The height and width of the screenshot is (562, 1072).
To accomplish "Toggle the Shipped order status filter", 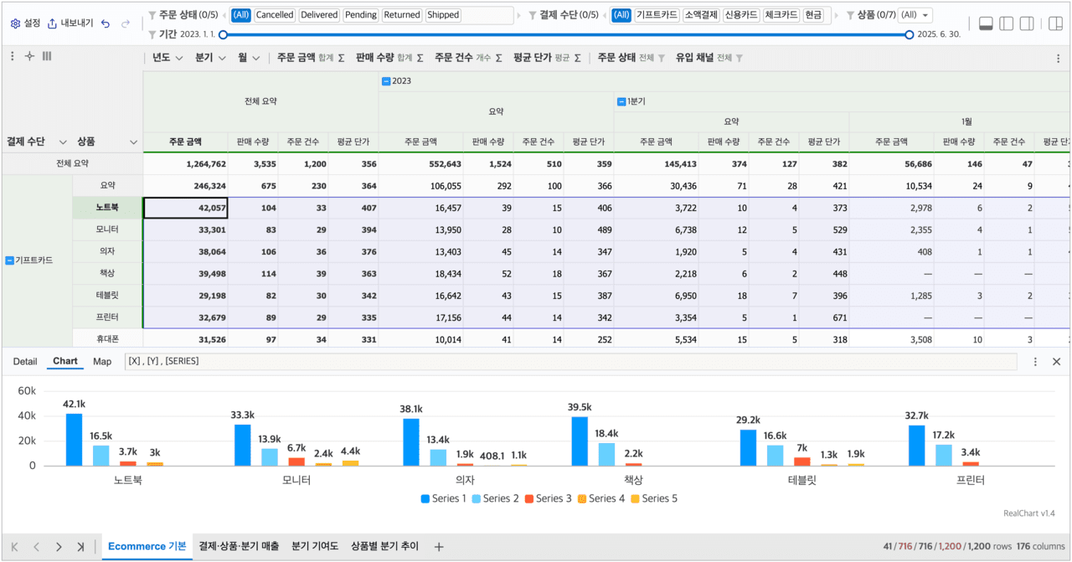I will tap(443, 15).
